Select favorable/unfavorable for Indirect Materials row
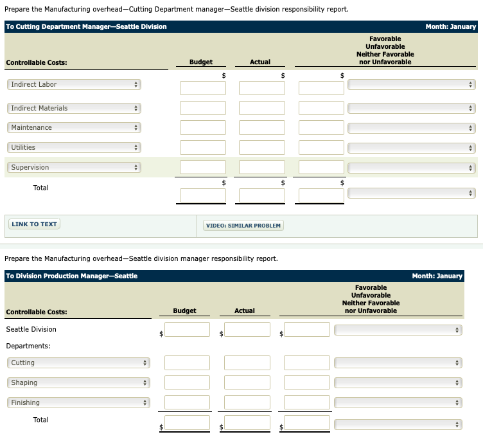 point(412,108)
